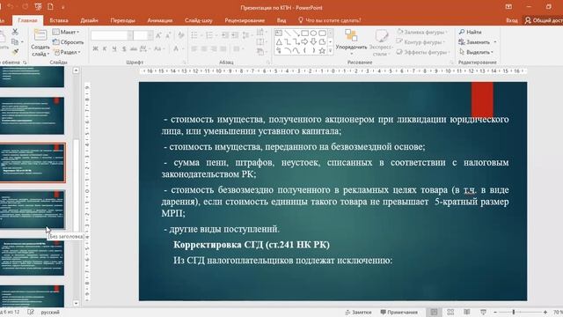Open the Слайд-шоу ribbon tab
Screen dimensions: 563x317
pyautogui.click(x=199, y=20)
